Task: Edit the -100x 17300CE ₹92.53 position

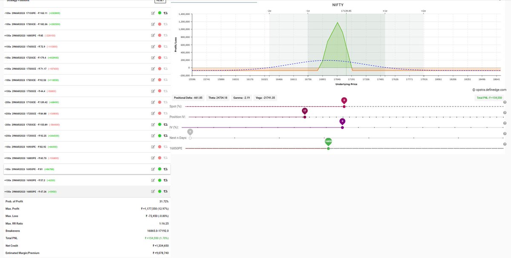Action: coord(153,80)
